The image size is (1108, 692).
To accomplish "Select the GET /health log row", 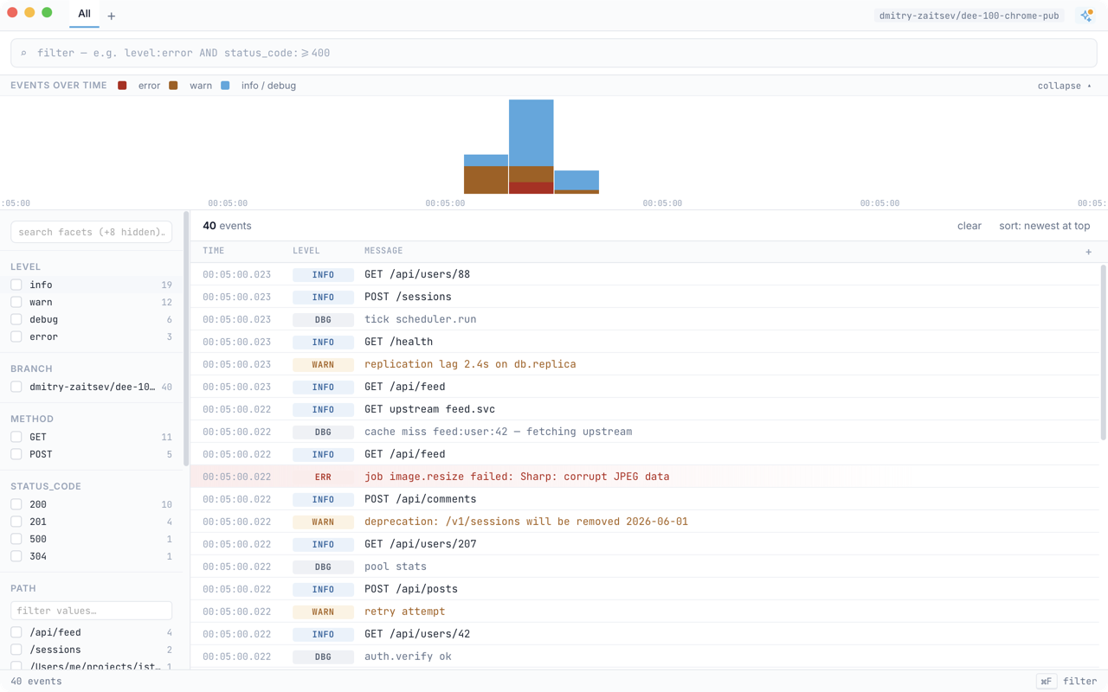I will click(x=645, y=342).
